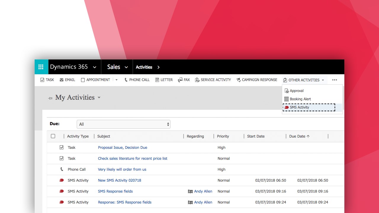The width and height of the screenshot is (379, 213).
Task: Open Response: SMS Response fields record
Action: [x=125, y=202]
